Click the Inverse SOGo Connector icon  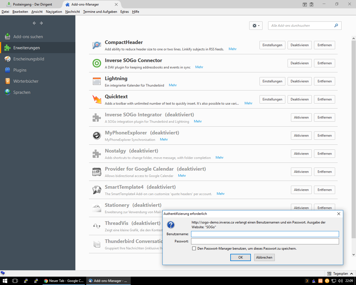(97, 63)
